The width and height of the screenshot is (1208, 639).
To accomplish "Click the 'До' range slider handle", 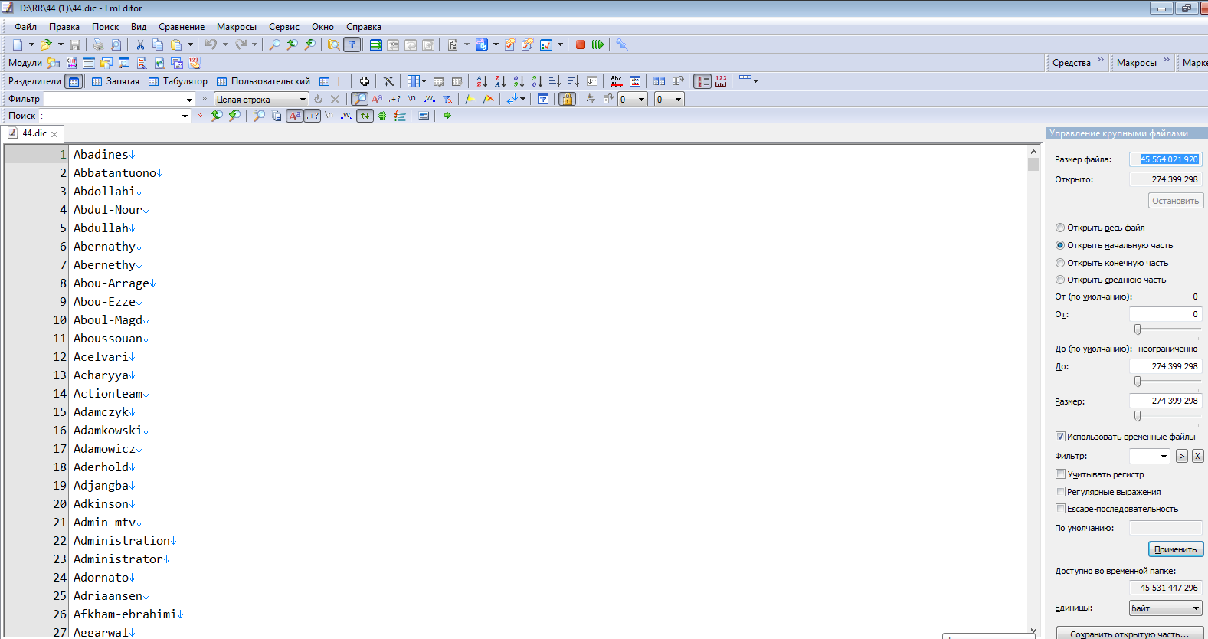I will click(x=1138, y=382).
